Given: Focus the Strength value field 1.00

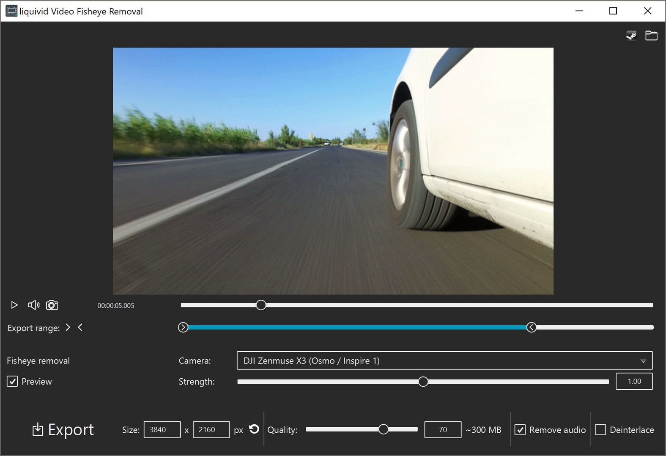Looking at the screenshot, I should point(634,381).
